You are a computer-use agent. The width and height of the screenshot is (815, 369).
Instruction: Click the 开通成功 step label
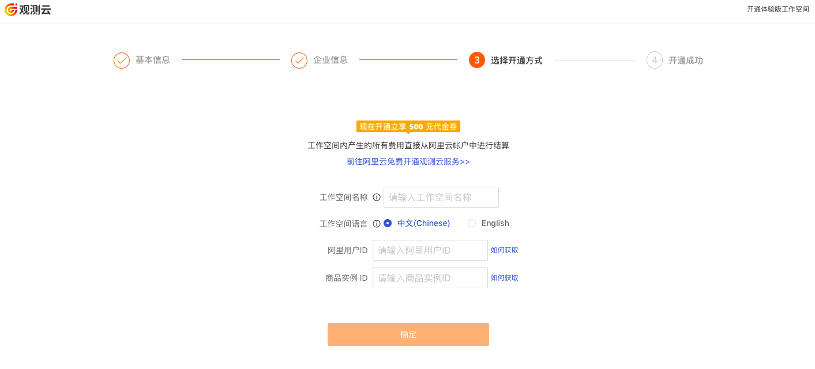[x=686, y=61]
